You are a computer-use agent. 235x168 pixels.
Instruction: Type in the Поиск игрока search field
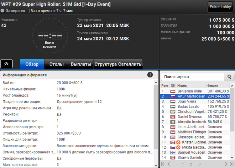click(192, 76)
